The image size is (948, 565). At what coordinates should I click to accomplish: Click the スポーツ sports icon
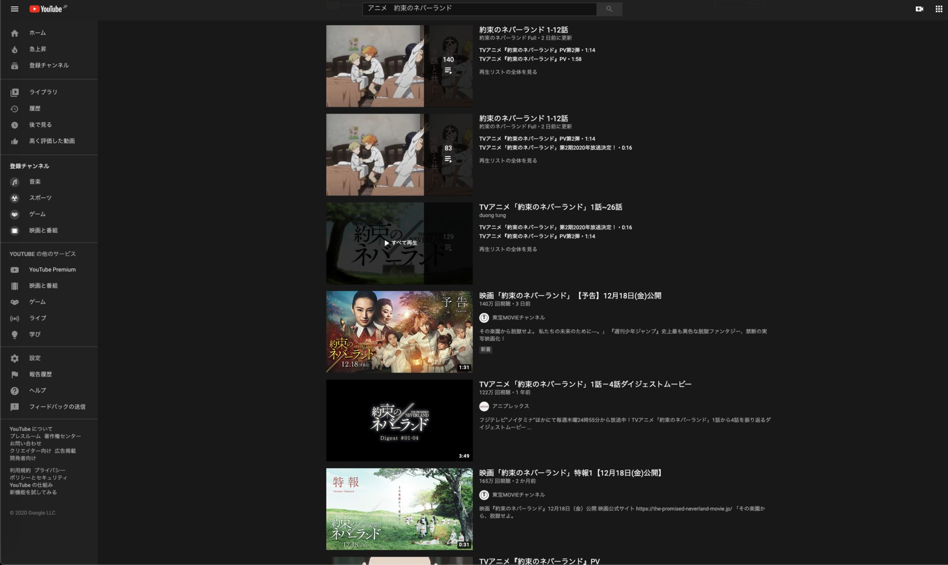[x=15, y=198]
